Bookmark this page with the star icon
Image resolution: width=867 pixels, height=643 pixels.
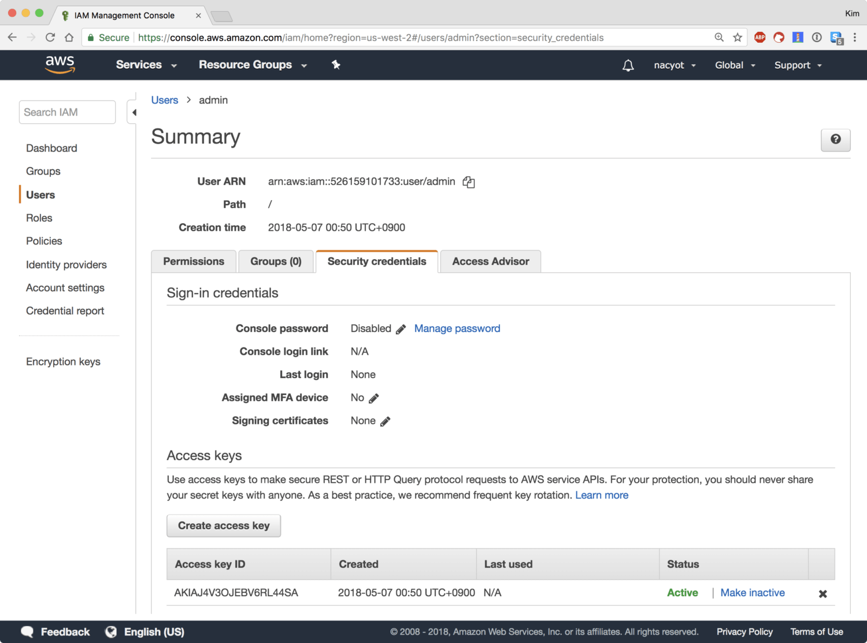[x=737, y=38]
